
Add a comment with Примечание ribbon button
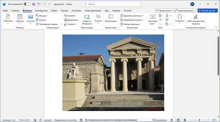point(111,19)
